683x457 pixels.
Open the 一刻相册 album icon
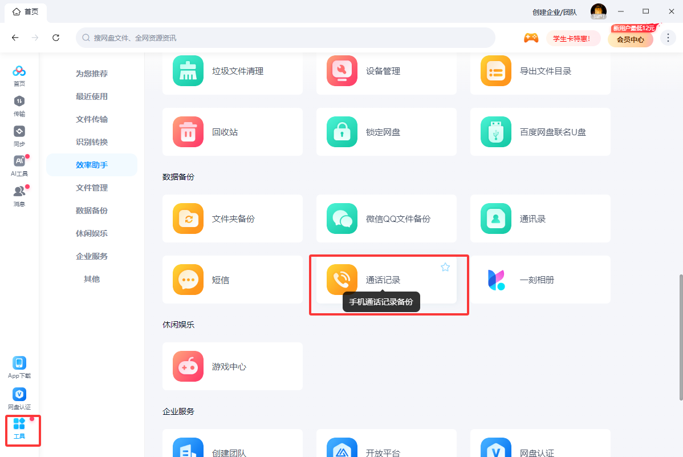pos(495,280)
